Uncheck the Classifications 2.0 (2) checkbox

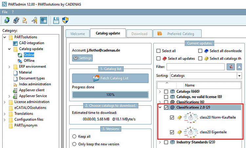click(x=166, y=108)
